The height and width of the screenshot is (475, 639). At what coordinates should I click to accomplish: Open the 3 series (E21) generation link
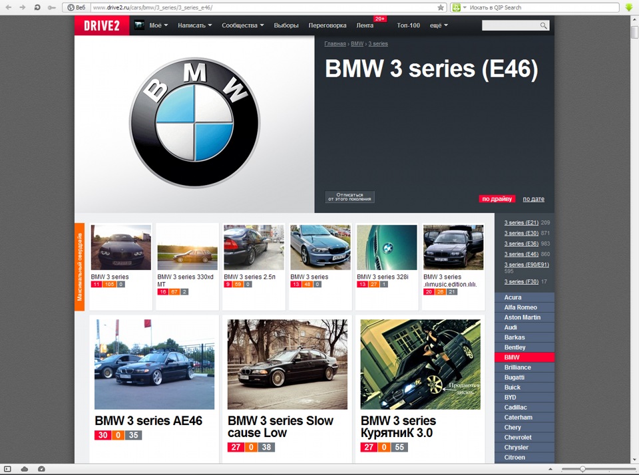(521, 222)
